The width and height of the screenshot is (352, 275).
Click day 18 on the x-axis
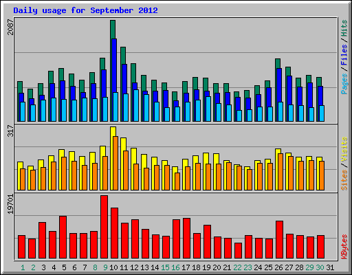coord(196,267)
